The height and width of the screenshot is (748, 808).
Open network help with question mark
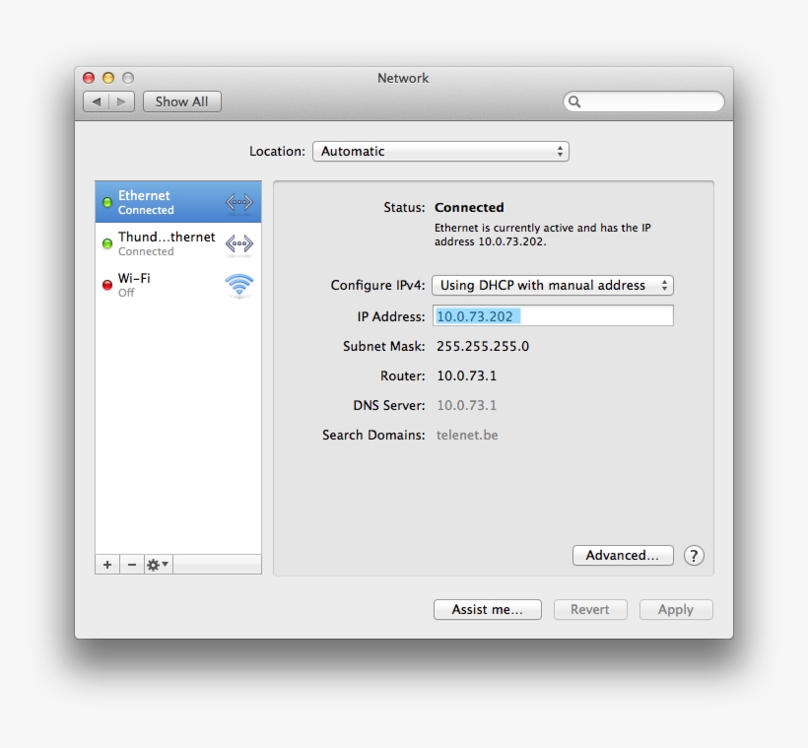tap(694, 556)
